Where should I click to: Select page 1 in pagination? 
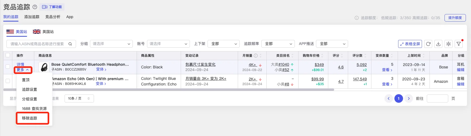click(398, 98)
